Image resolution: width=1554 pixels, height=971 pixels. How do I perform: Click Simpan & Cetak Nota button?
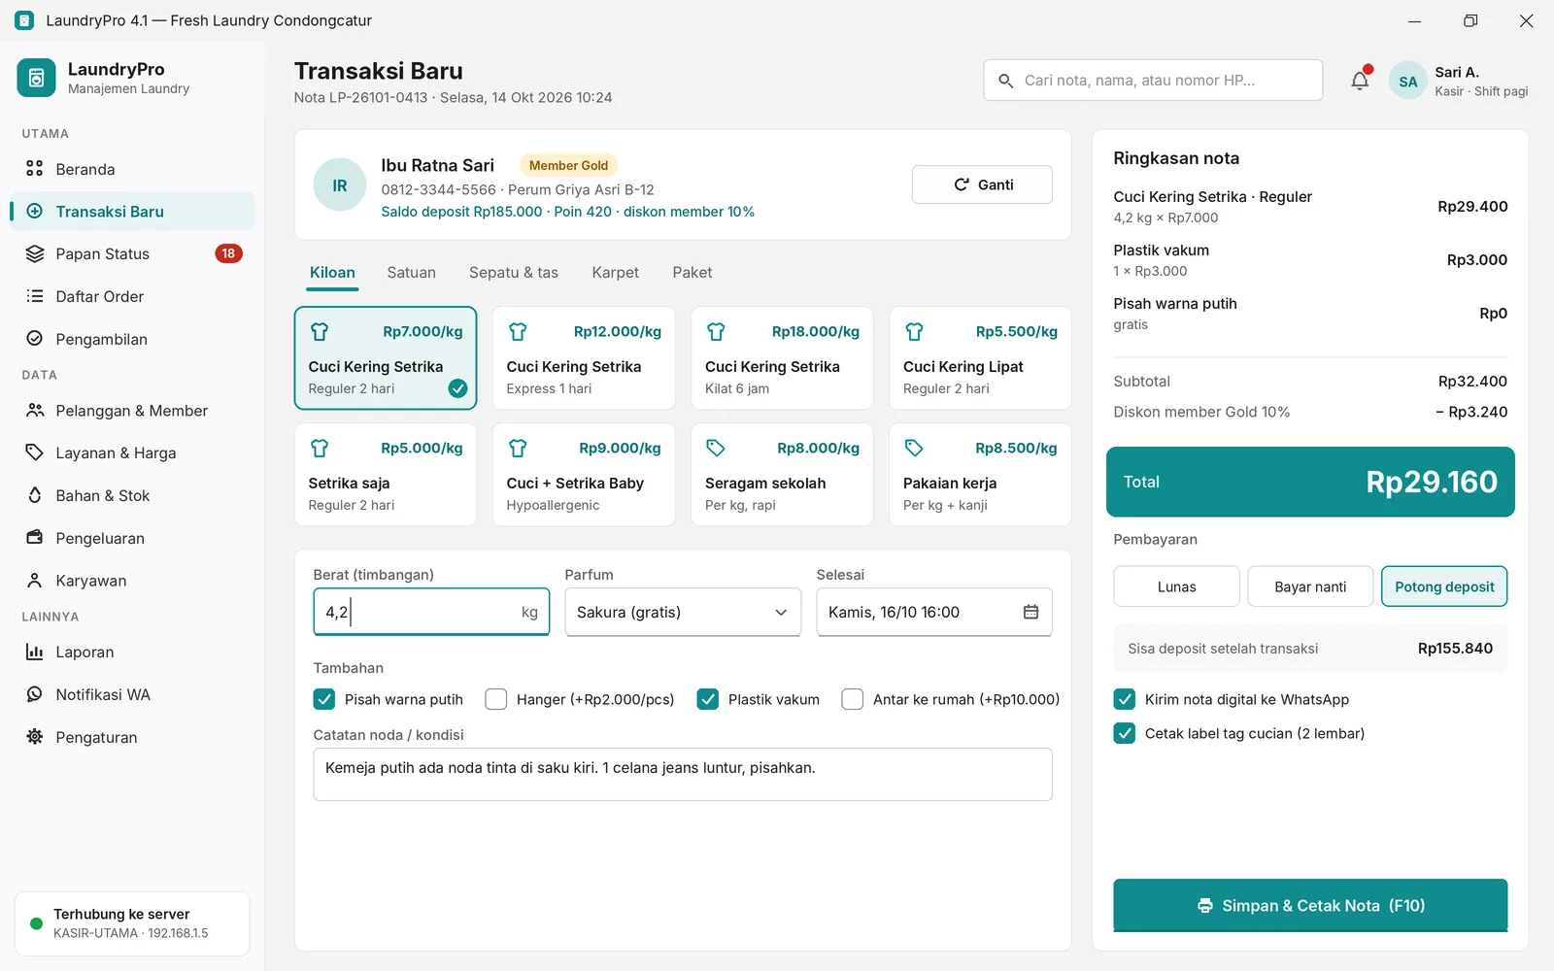click(x=1310, y=905)
